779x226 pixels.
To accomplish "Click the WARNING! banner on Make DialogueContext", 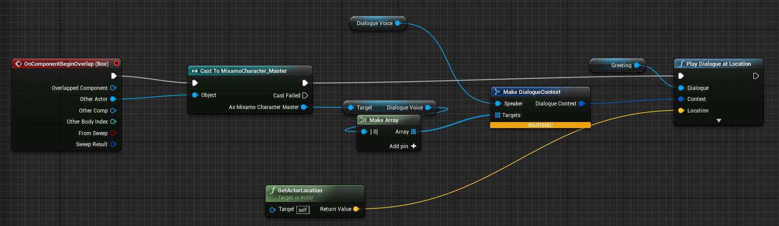I will [x=539, y=125].
